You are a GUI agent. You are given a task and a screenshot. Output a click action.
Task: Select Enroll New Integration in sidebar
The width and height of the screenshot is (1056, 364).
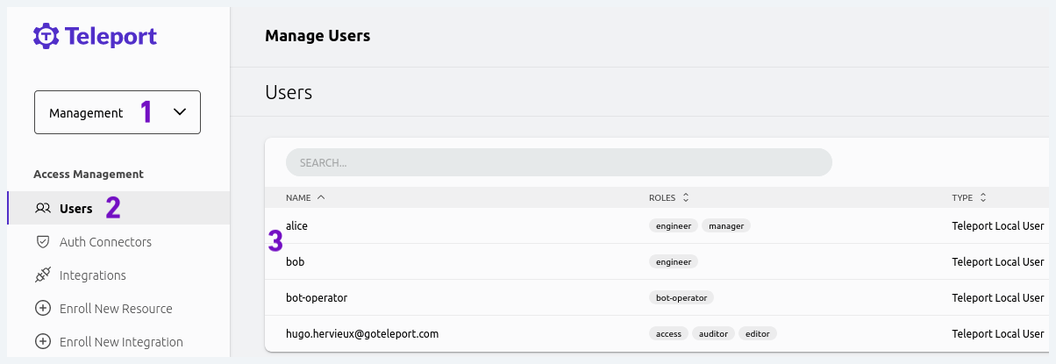click(121, 342)
